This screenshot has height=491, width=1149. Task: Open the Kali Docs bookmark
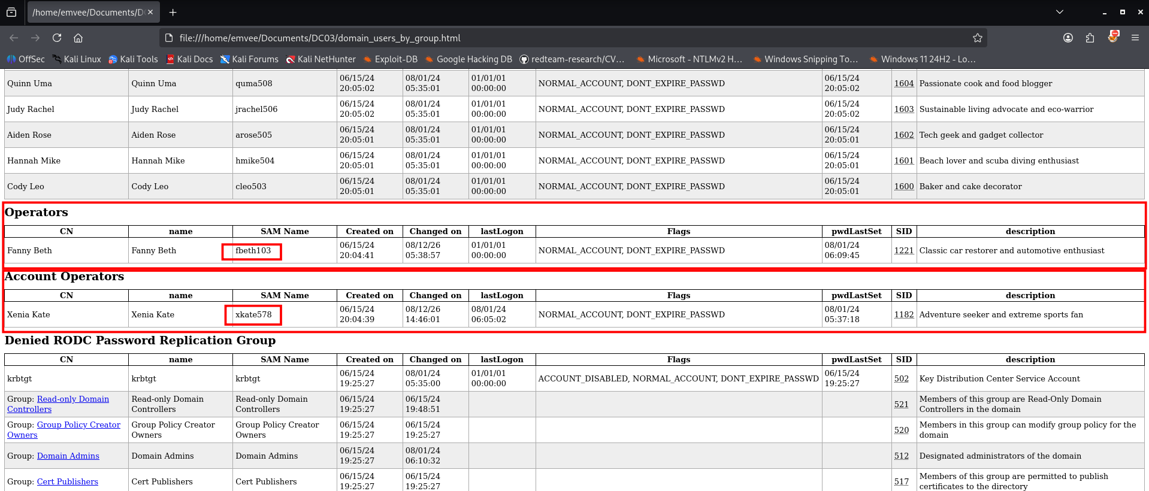pyautogui.click(x=189, y=59)
